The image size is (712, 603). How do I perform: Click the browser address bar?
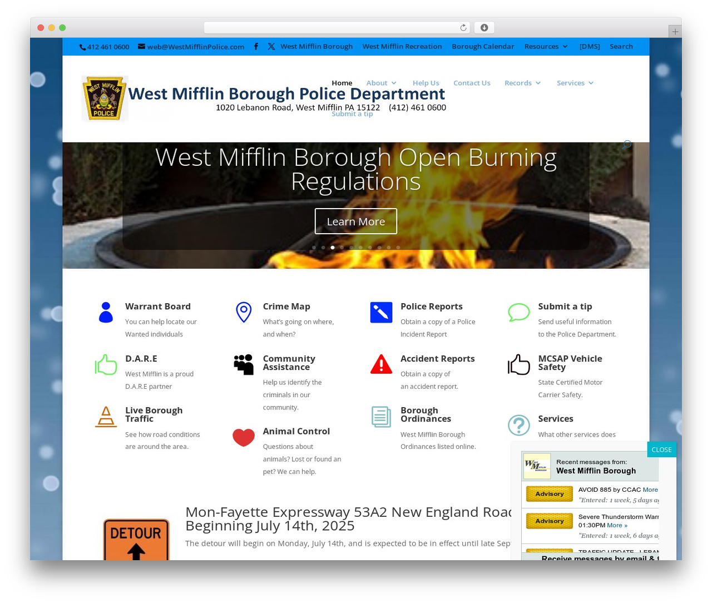point(337,28)
